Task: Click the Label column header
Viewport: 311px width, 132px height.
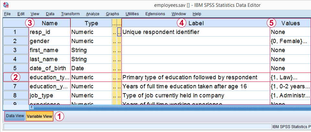Action: 196,23
